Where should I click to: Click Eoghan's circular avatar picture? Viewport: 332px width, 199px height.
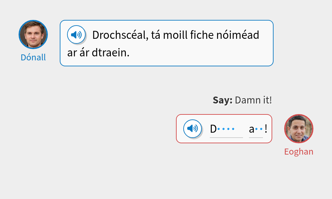299,129
